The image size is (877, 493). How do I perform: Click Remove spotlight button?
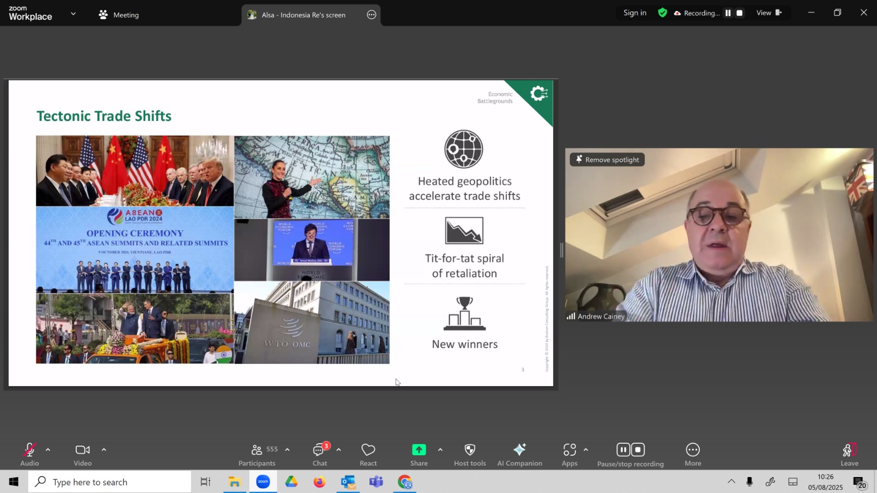[x=607, y=159]
